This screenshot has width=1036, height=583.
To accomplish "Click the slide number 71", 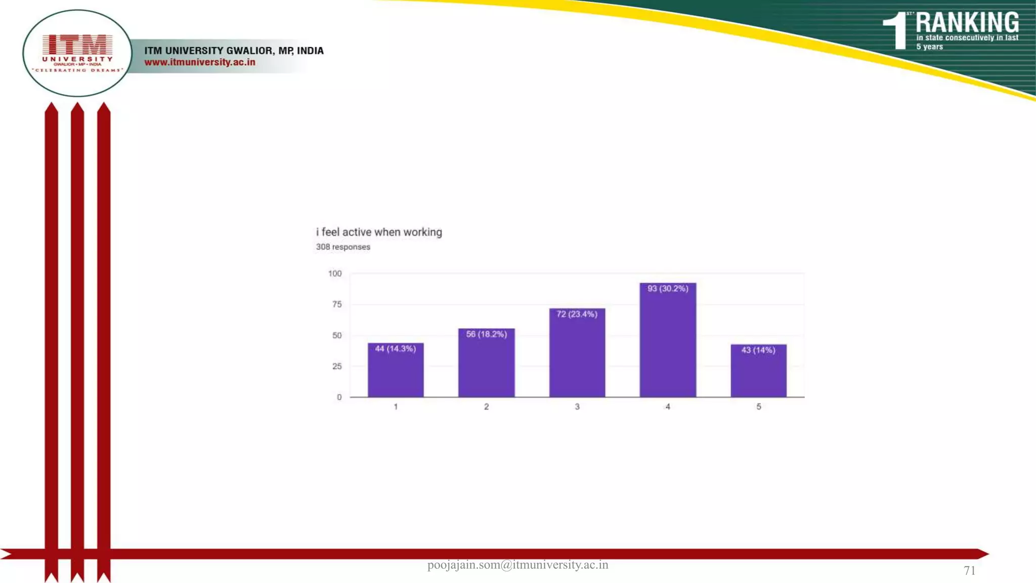I will coord(969,571).
